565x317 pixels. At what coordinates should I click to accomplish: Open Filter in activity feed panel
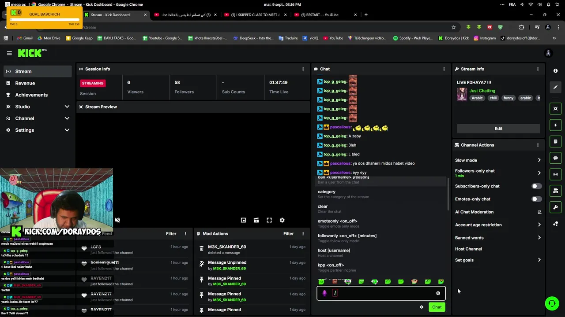pyautogui.click(x=171, y=234)
